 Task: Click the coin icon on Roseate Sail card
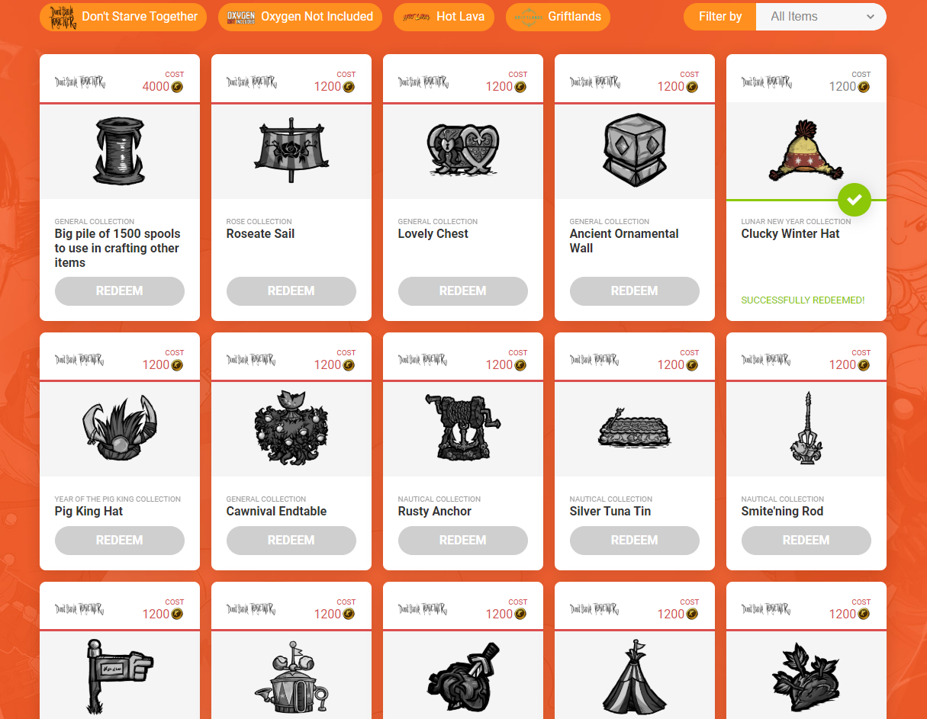349,87
